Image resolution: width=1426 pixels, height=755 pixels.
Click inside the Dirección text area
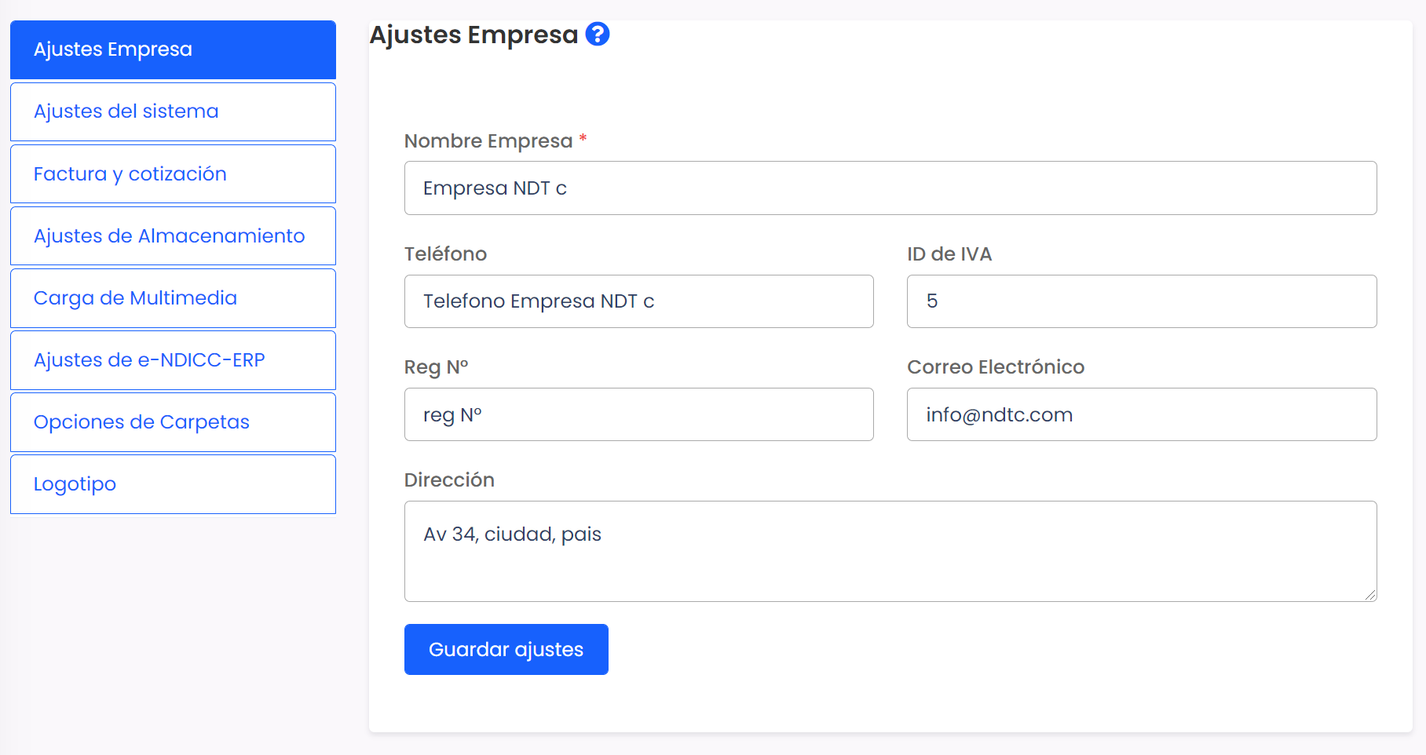point(890,551)
